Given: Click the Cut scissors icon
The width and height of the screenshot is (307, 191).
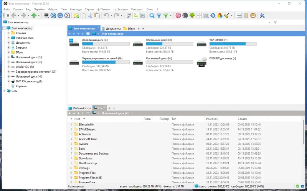Looking at the screenshot, I should pos(90,15).
